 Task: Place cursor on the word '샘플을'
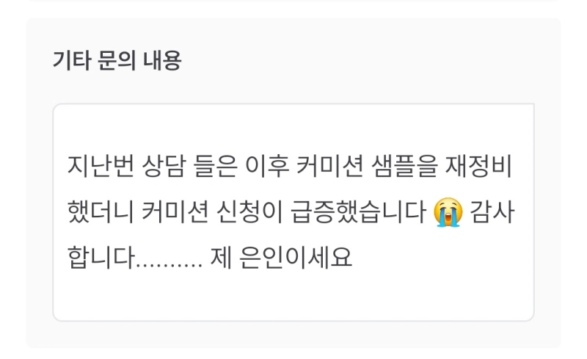pos(404,167)
